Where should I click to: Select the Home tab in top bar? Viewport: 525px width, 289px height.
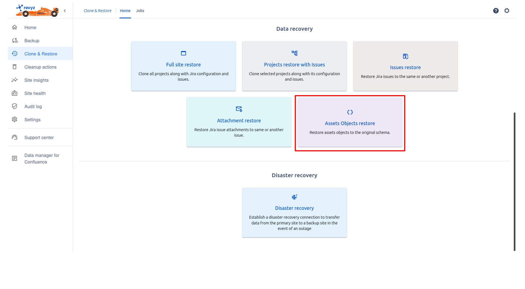pyautogui.click(x=125, y=11)
